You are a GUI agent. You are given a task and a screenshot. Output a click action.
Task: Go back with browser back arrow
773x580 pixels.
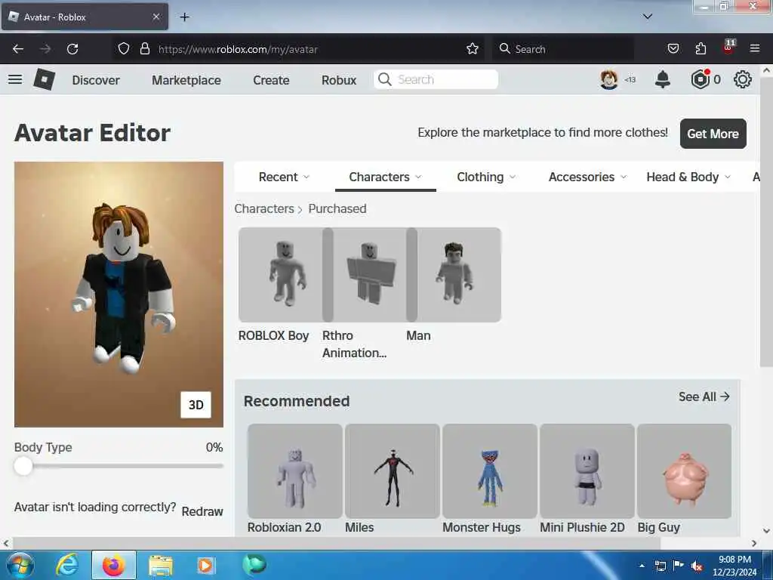[18, 49]
